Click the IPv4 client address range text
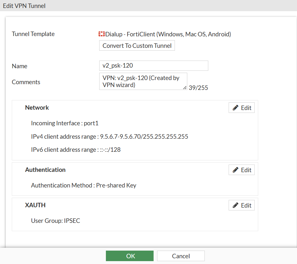Screen dimensions: 297x264 click(x=109, y=137)
